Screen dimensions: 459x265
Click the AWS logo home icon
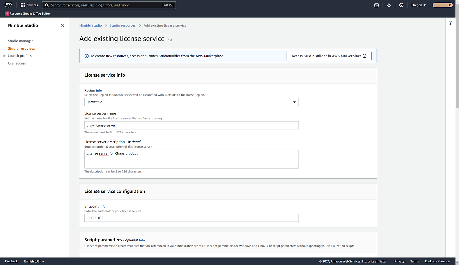click(8, 5)
